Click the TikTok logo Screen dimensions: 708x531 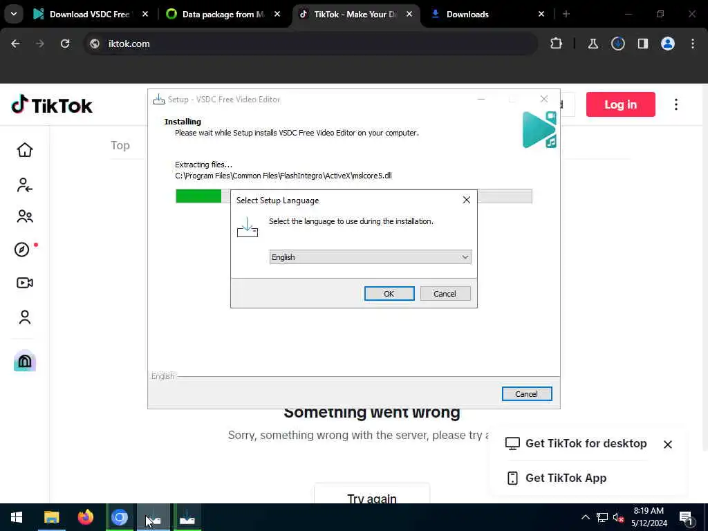click(x=52, y=105)
